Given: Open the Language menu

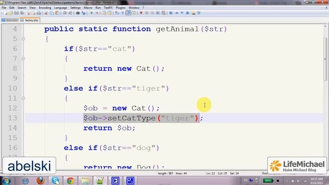Looking at the screenshot, I should pyautogui.click(x=61, y=8).
